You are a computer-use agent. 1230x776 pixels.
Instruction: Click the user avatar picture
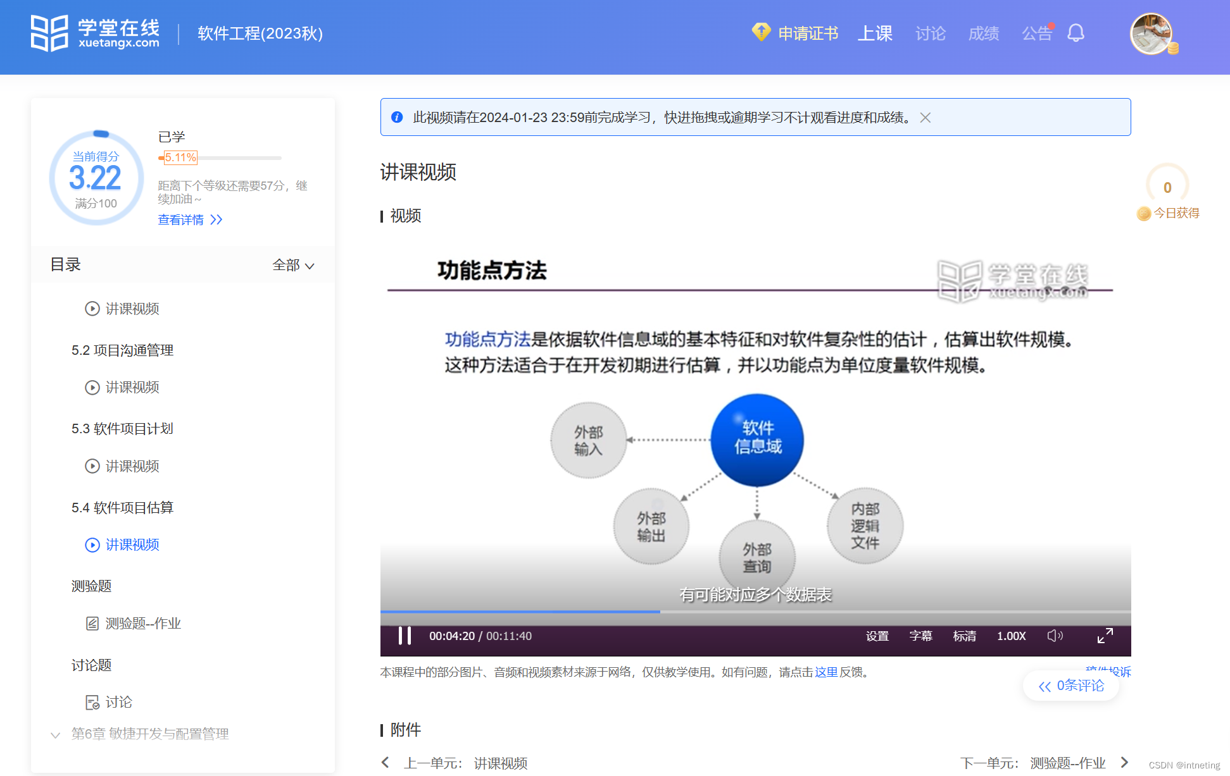[x=1151, y=34]
